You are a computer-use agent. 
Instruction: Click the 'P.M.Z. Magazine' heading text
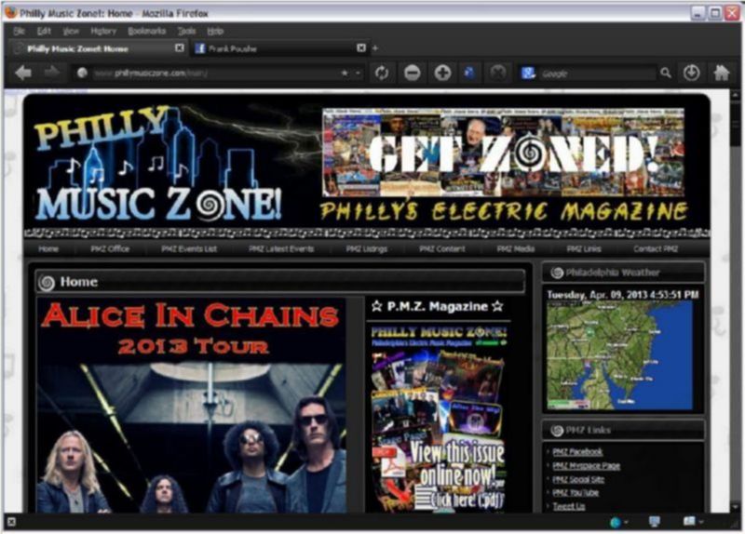(x=437, y=306)
